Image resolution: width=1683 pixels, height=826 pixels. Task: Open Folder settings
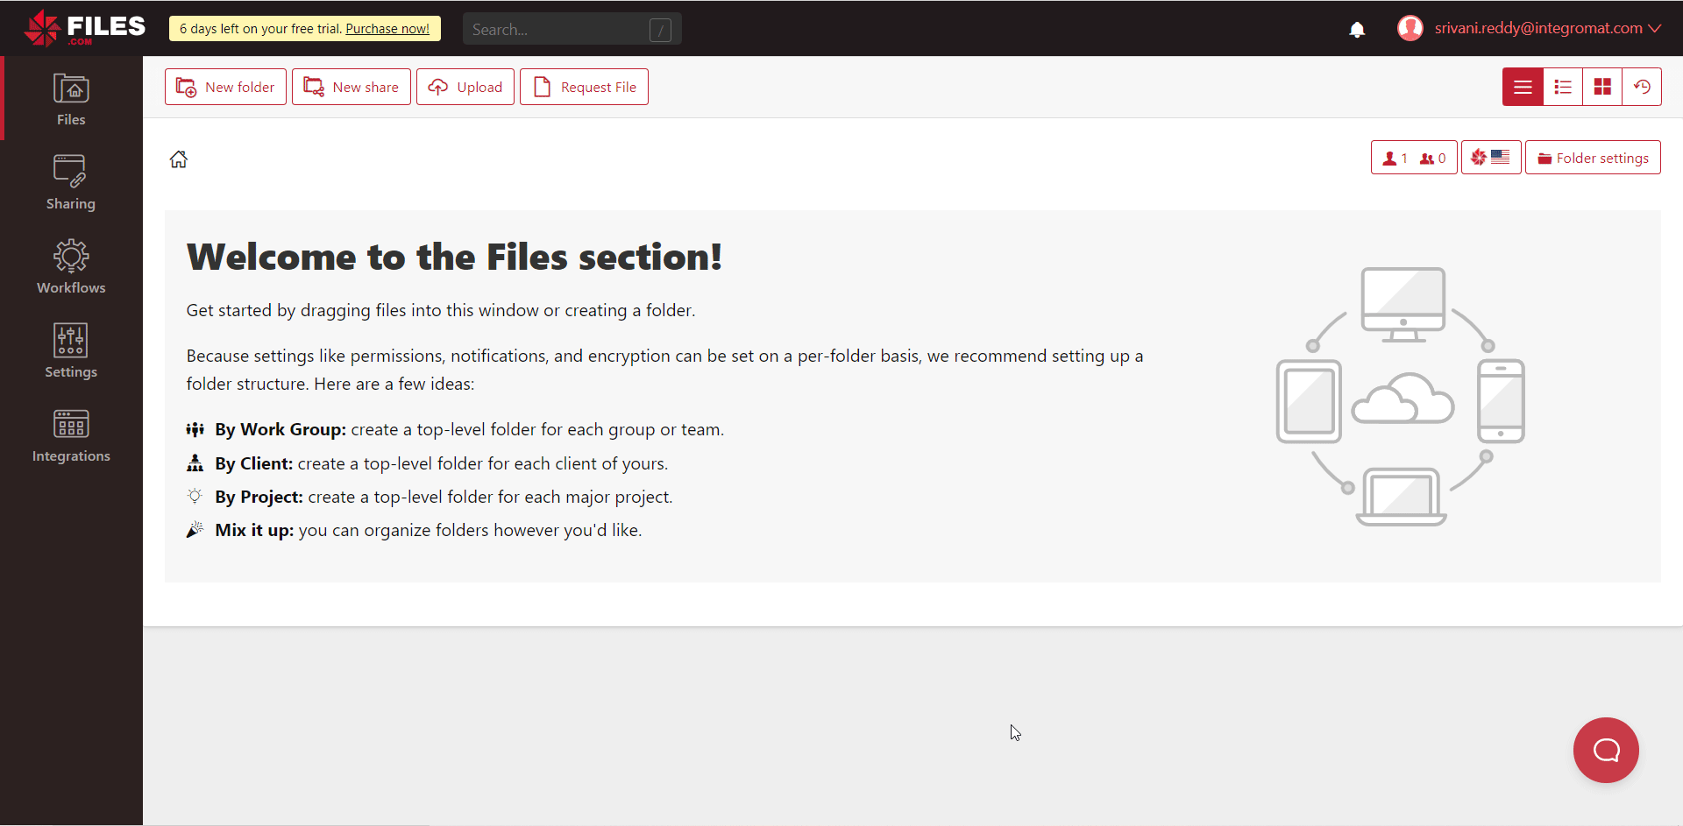click(1593, 158)
